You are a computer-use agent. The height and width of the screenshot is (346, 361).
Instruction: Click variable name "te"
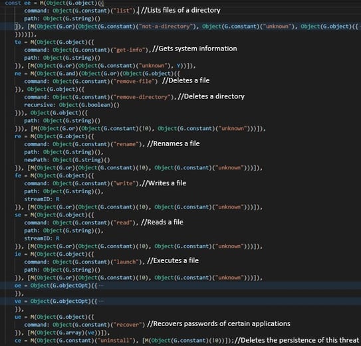pos(18,43)
